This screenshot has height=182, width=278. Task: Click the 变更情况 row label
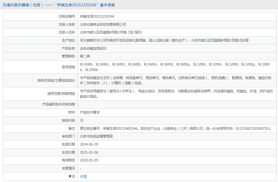point(68,168)
